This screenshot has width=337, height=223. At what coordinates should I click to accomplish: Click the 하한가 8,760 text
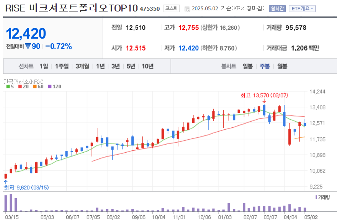219,48
